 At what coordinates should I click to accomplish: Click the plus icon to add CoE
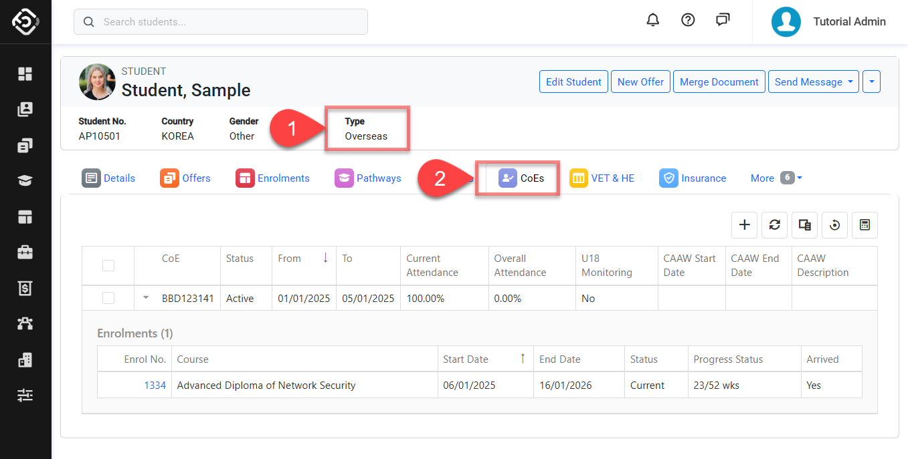tap(744, 225)
